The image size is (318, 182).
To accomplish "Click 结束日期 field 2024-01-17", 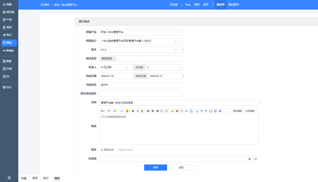I will (165, 76).
